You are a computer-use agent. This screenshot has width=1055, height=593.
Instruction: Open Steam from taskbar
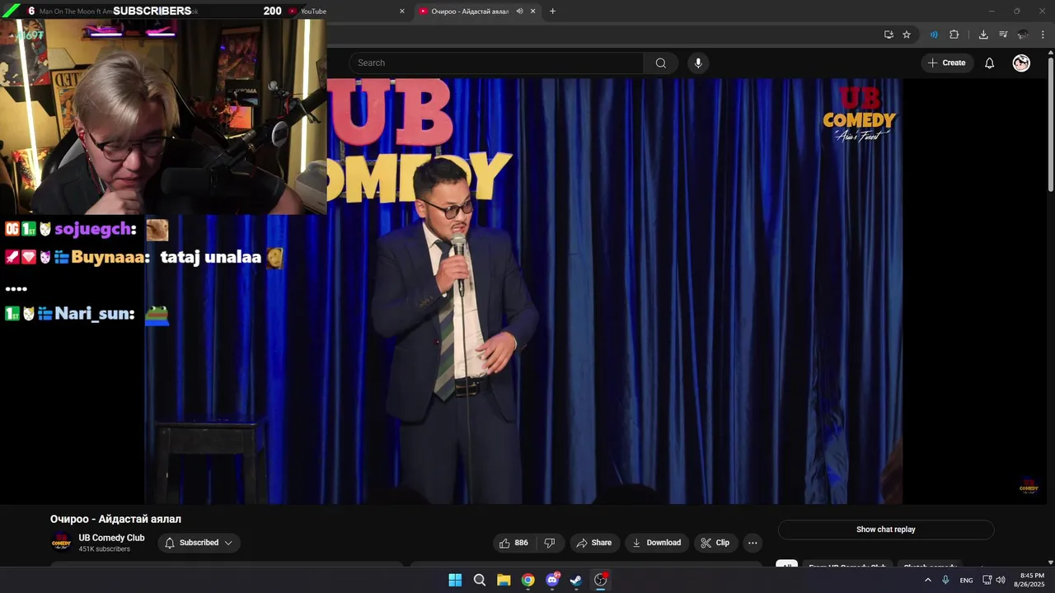(576, 580)
